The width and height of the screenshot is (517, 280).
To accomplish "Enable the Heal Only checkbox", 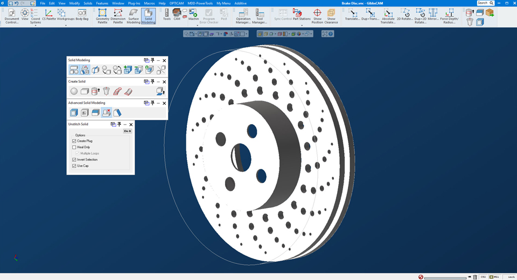I will [74, 147].
